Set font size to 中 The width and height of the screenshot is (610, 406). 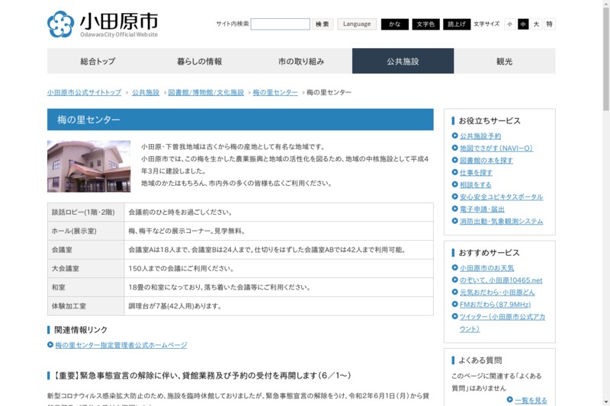[x=523, y=24]
